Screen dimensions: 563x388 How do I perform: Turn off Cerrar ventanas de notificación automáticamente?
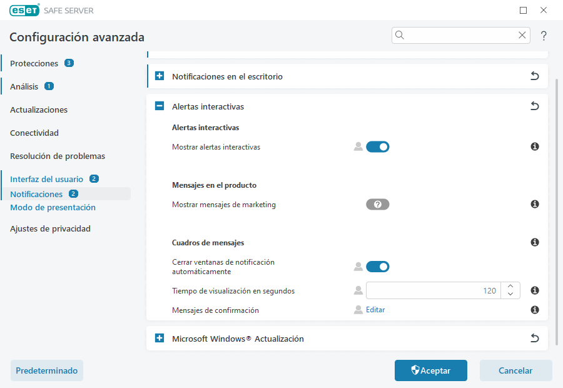tap(378, 266)
